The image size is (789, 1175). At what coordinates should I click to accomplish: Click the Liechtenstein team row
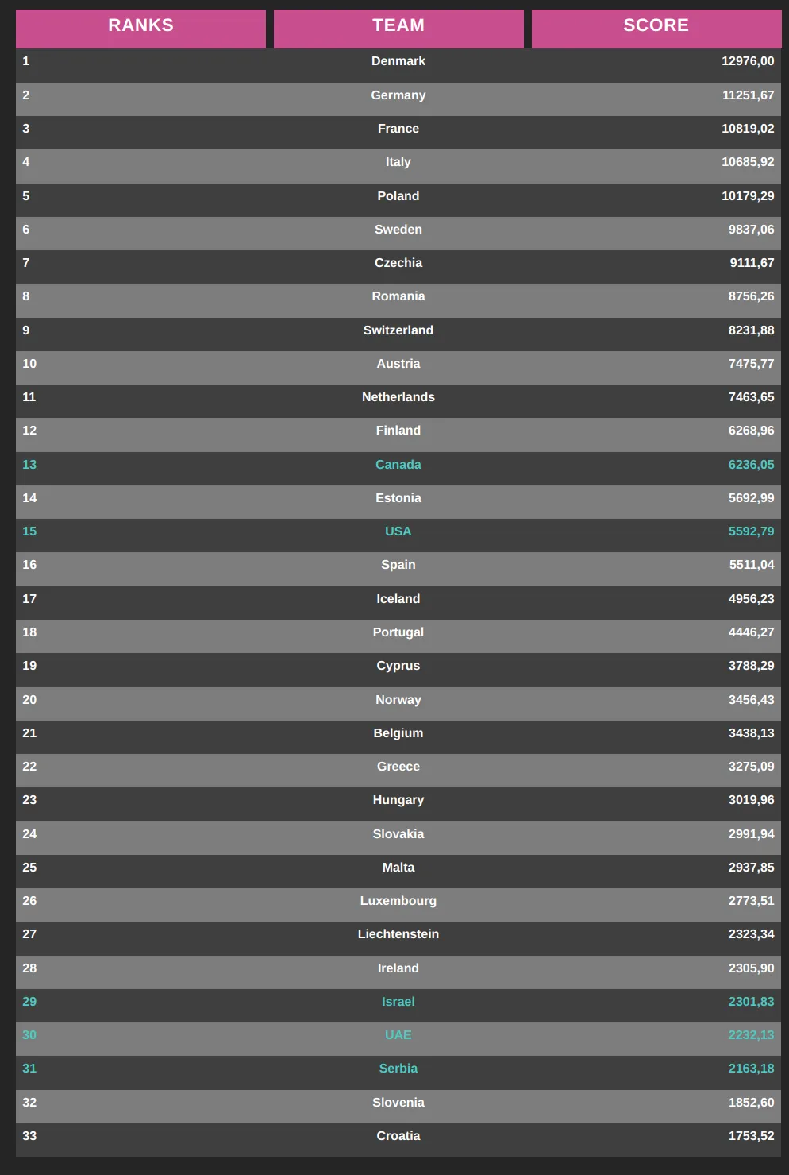click(398, 934)
